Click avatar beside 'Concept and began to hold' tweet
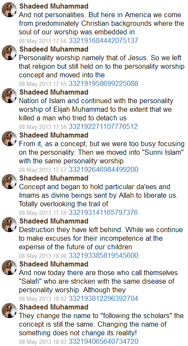The height and width of the screenshot is (346, 188). [x=9, y=182]
